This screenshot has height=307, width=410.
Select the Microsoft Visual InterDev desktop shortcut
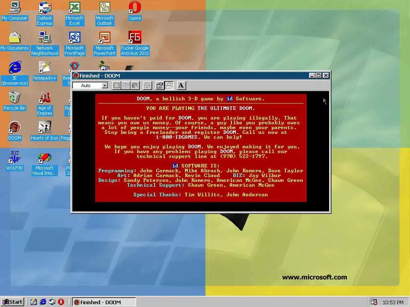point(45,163)
